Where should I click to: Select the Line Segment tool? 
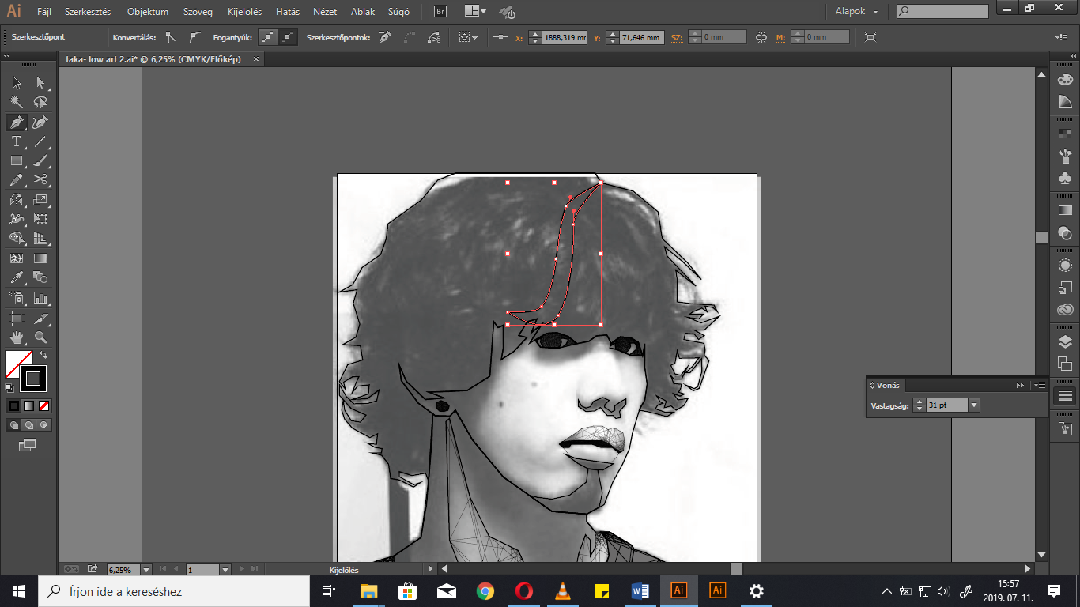[40, 141]
